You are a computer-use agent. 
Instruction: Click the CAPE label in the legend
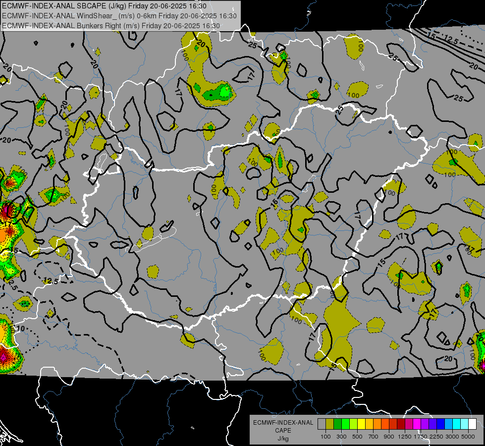tap(283, 431)
